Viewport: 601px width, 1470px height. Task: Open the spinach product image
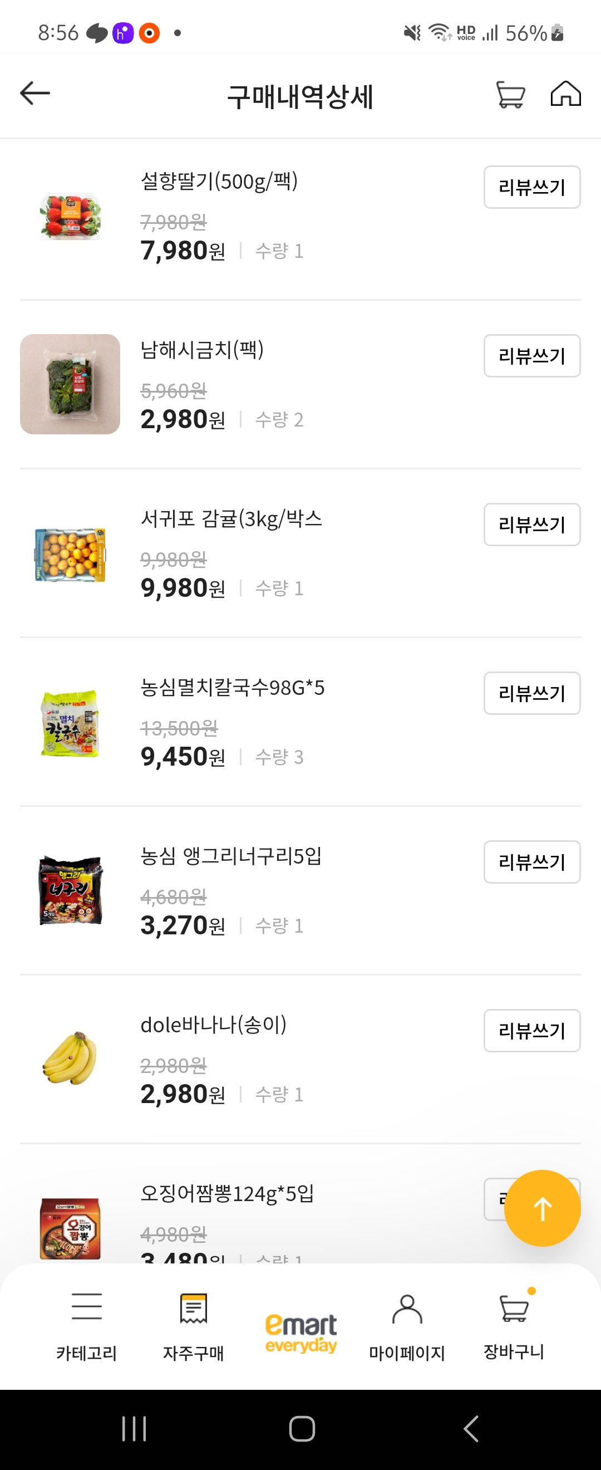(x=70, y=384)
